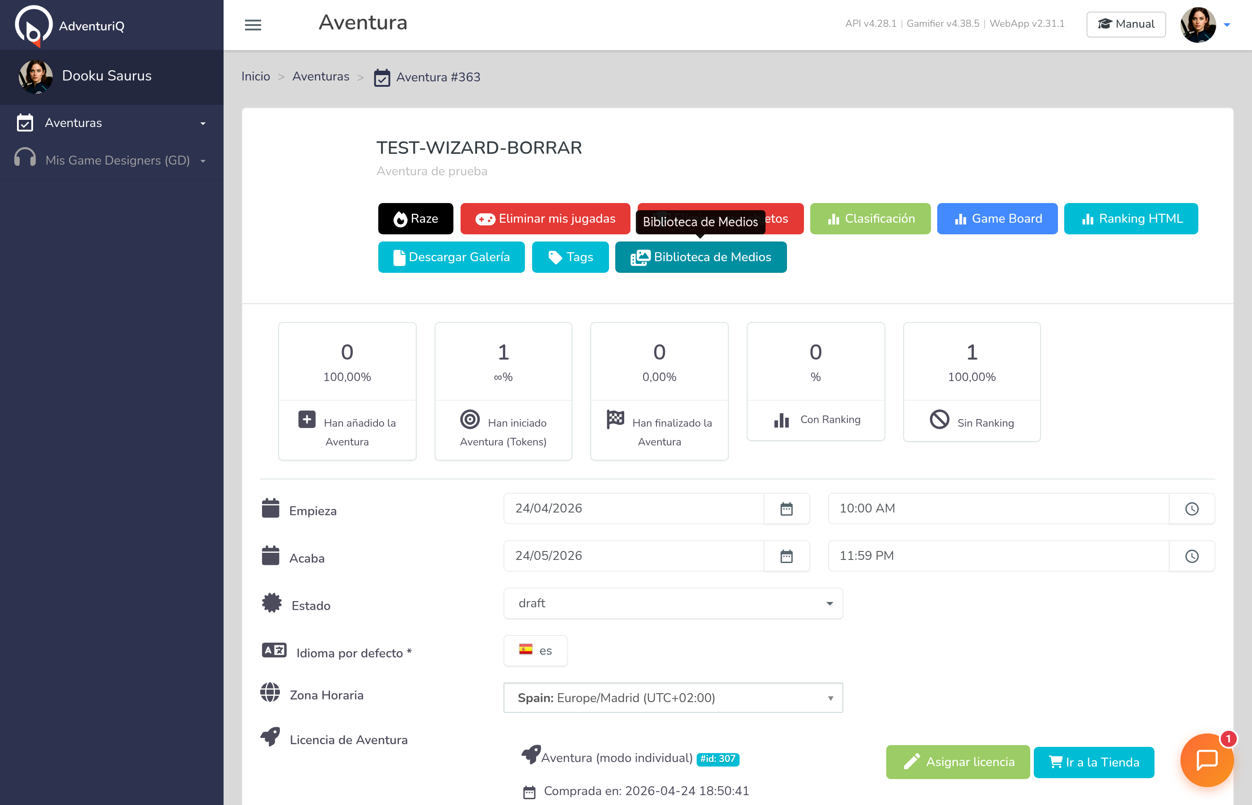Image resolution: width=1252 pixels, height=805 pixels.
Task: Click Asignar licencia button
Action: [958, 762]
